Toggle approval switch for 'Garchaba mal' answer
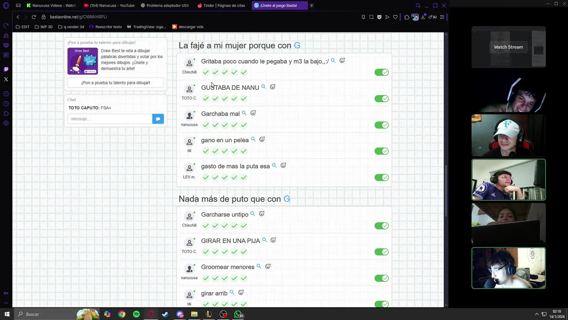Image resolution: width=568 pixels, height=320 pixels. [382, 125]
